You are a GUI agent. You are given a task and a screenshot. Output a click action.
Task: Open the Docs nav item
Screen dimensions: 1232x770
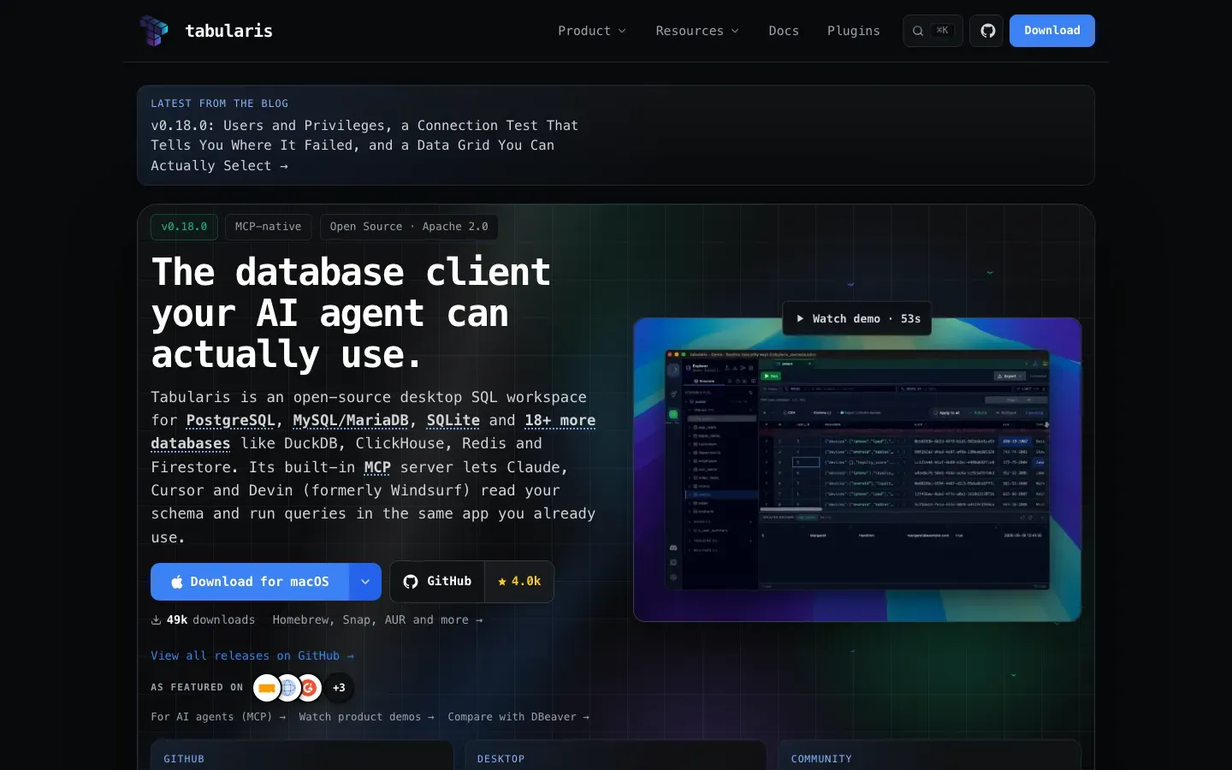[784, 31]
